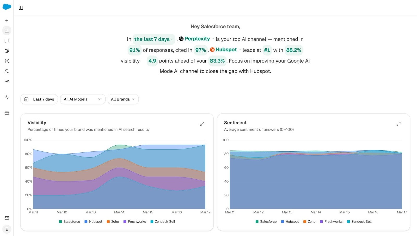Click the Salesforce cloud logo

click(7, 7)
